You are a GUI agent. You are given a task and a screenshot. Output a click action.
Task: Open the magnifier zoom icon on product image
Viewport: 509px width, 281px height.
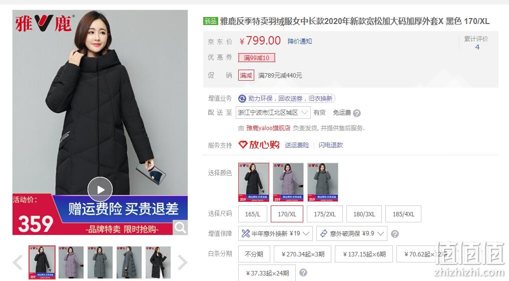pyautogui.click(x=180, y=228)
